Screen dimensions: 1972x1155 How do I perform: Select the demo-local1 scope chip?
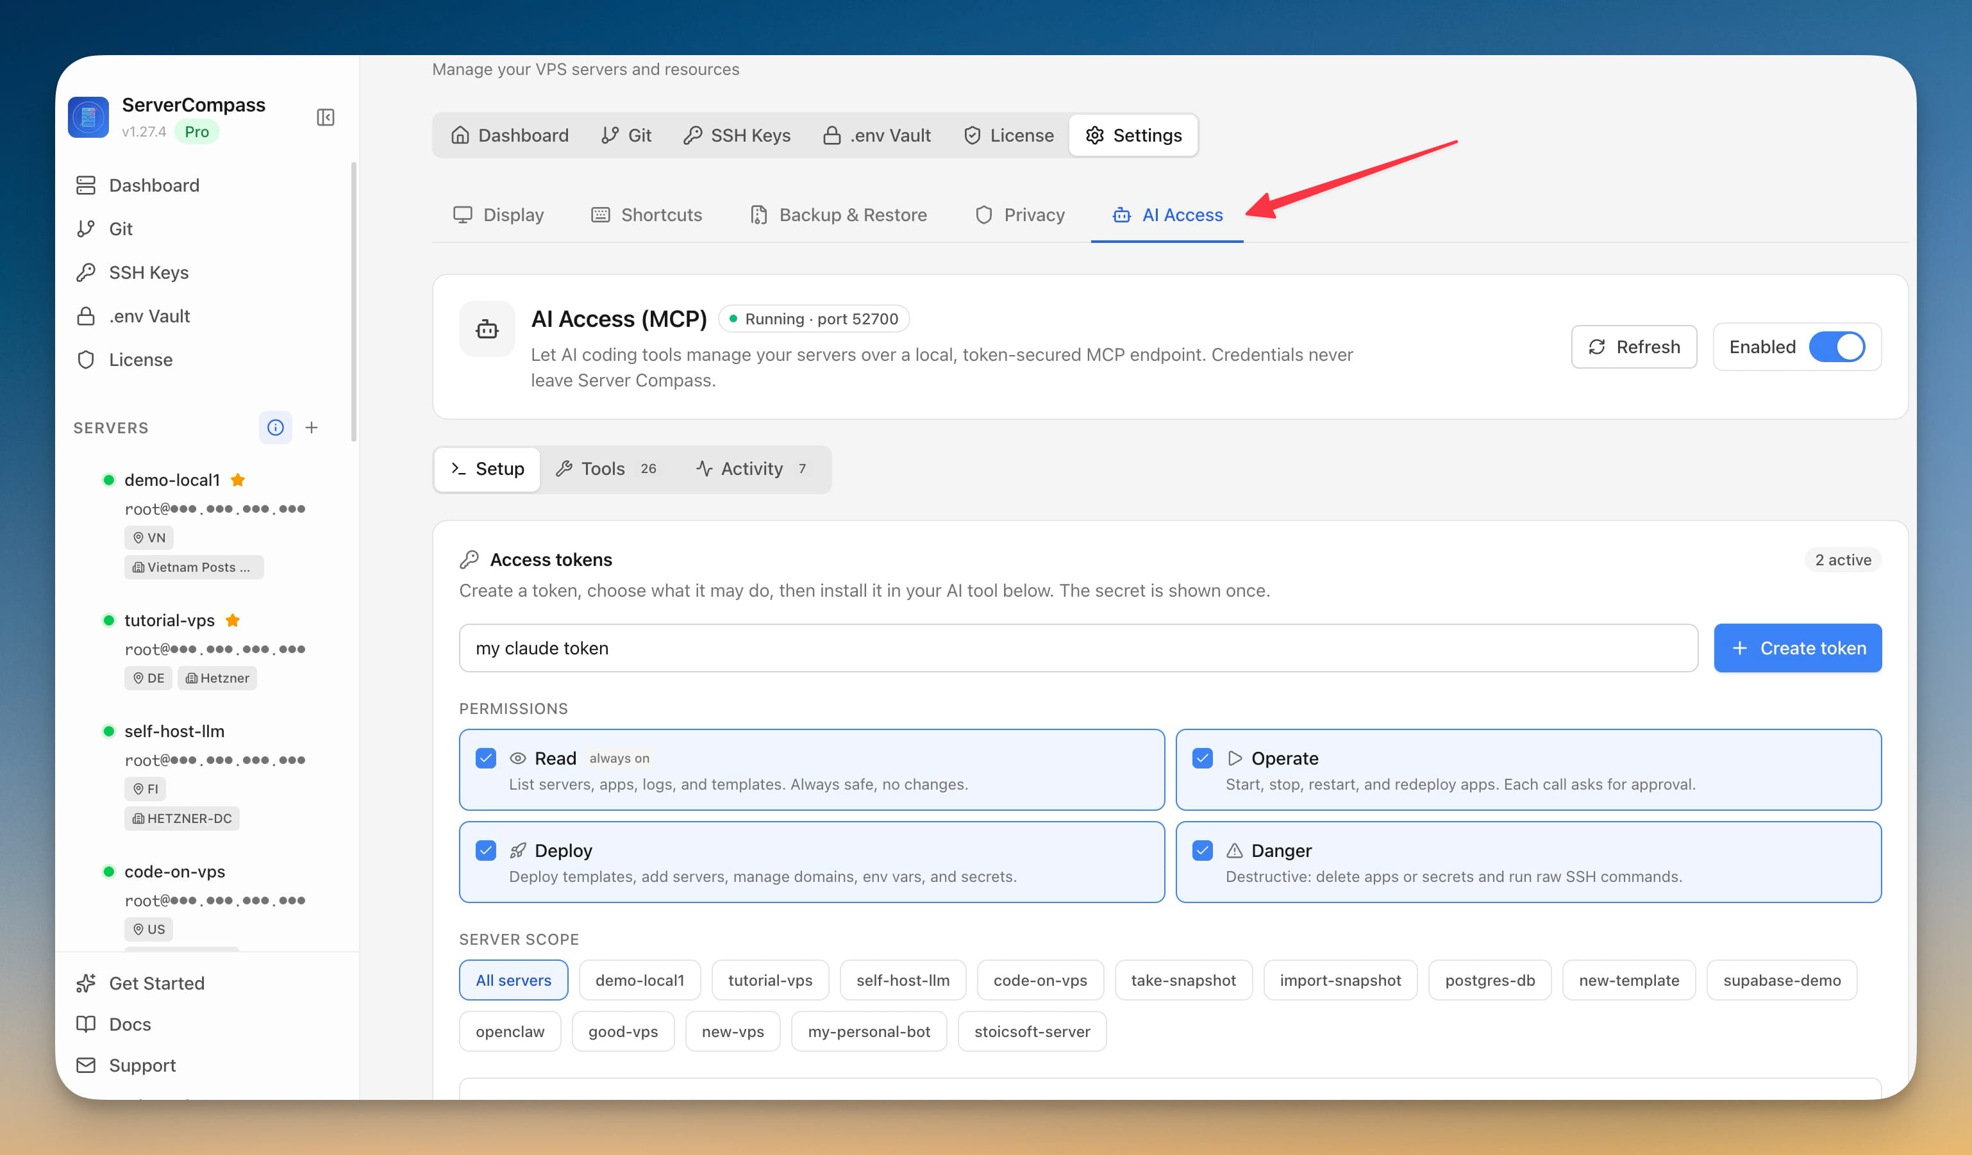[x=640, y=981]
